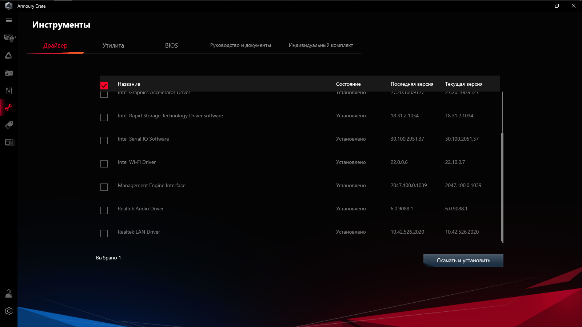Close the Armoury Crate window
This screenshot has height=327, width=582.
tap(574, 6)
